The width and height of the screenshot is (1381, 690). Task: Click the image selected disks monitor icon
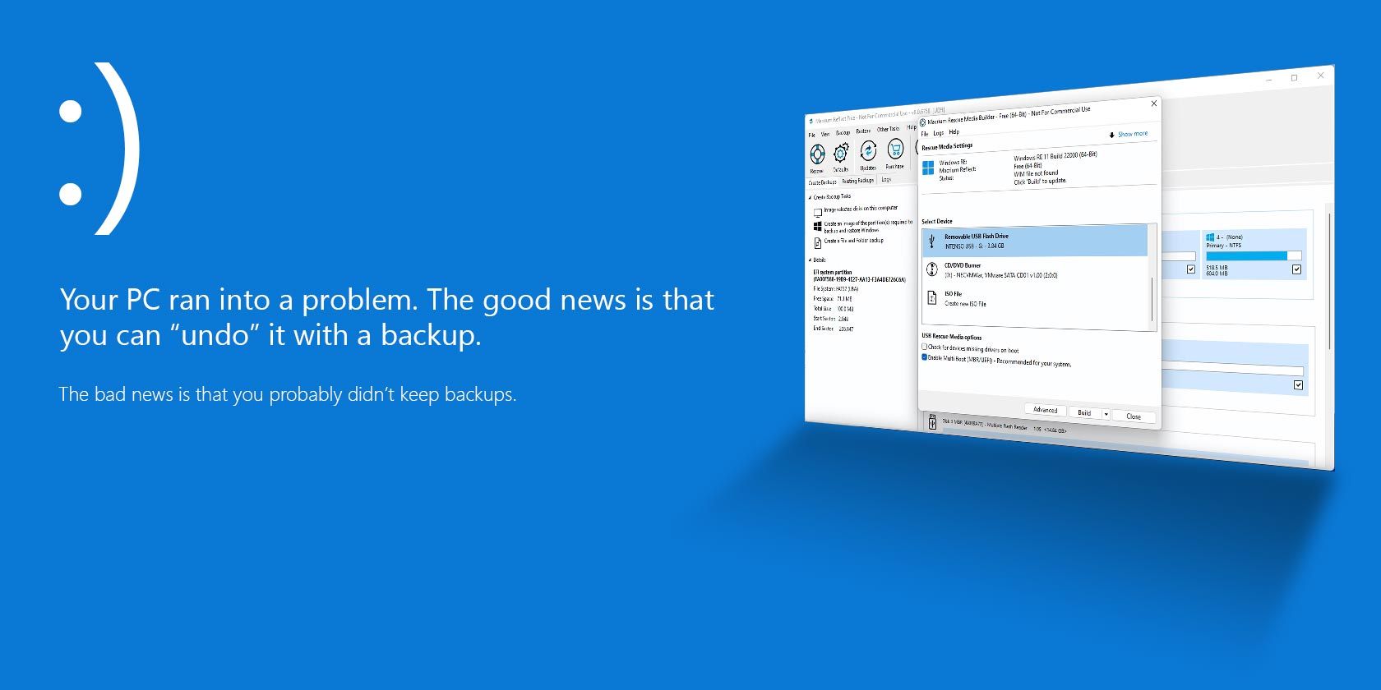coord(818,212)
